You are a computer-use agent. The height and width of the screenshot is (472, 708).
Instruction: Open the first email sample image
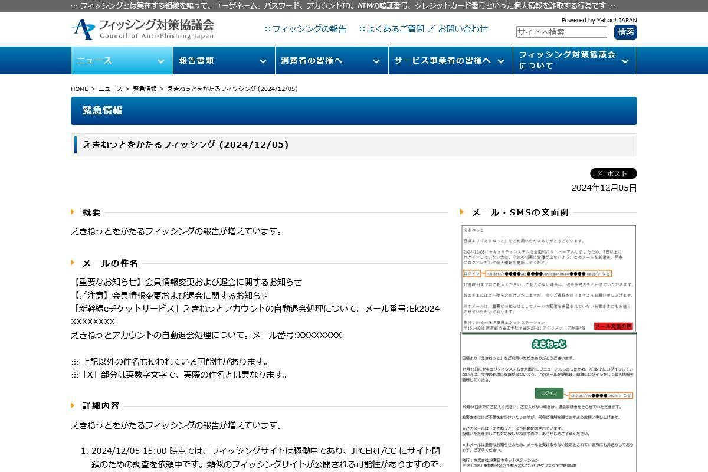549,278
